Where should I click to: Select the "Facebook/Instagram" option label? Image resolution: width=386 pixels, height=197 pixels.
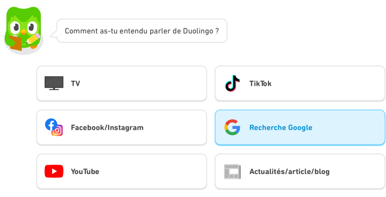(x=107, y=128)
